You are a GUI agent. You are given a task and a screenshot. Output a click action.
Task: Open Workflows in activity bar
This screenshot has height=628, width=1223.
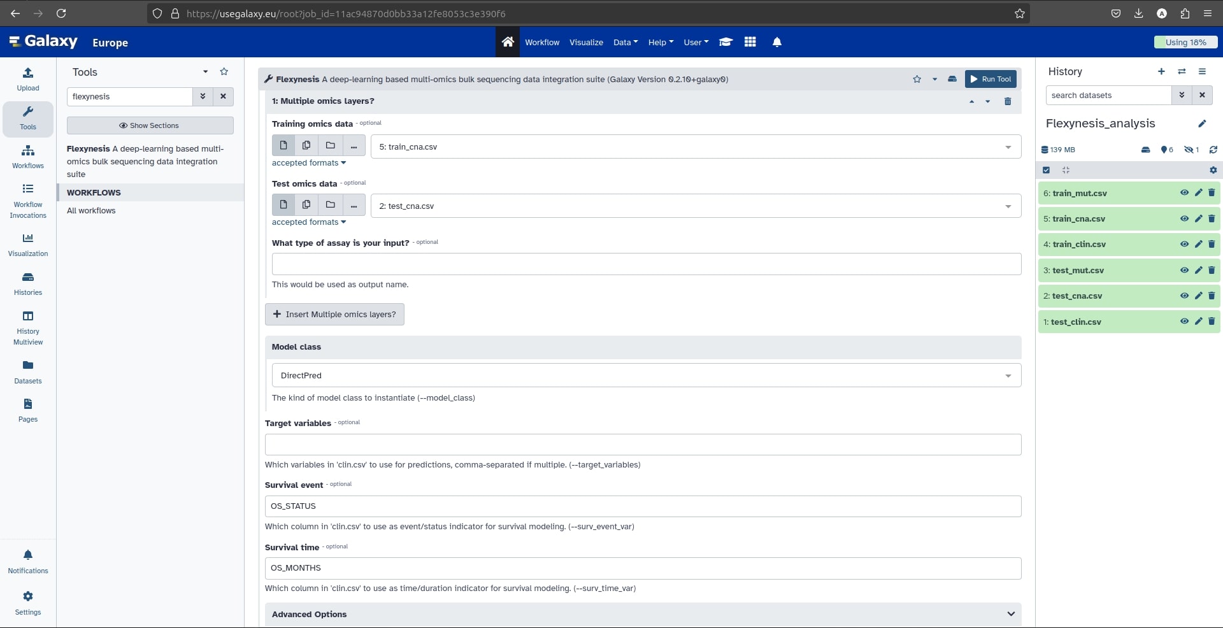click(x=28, y=157)
